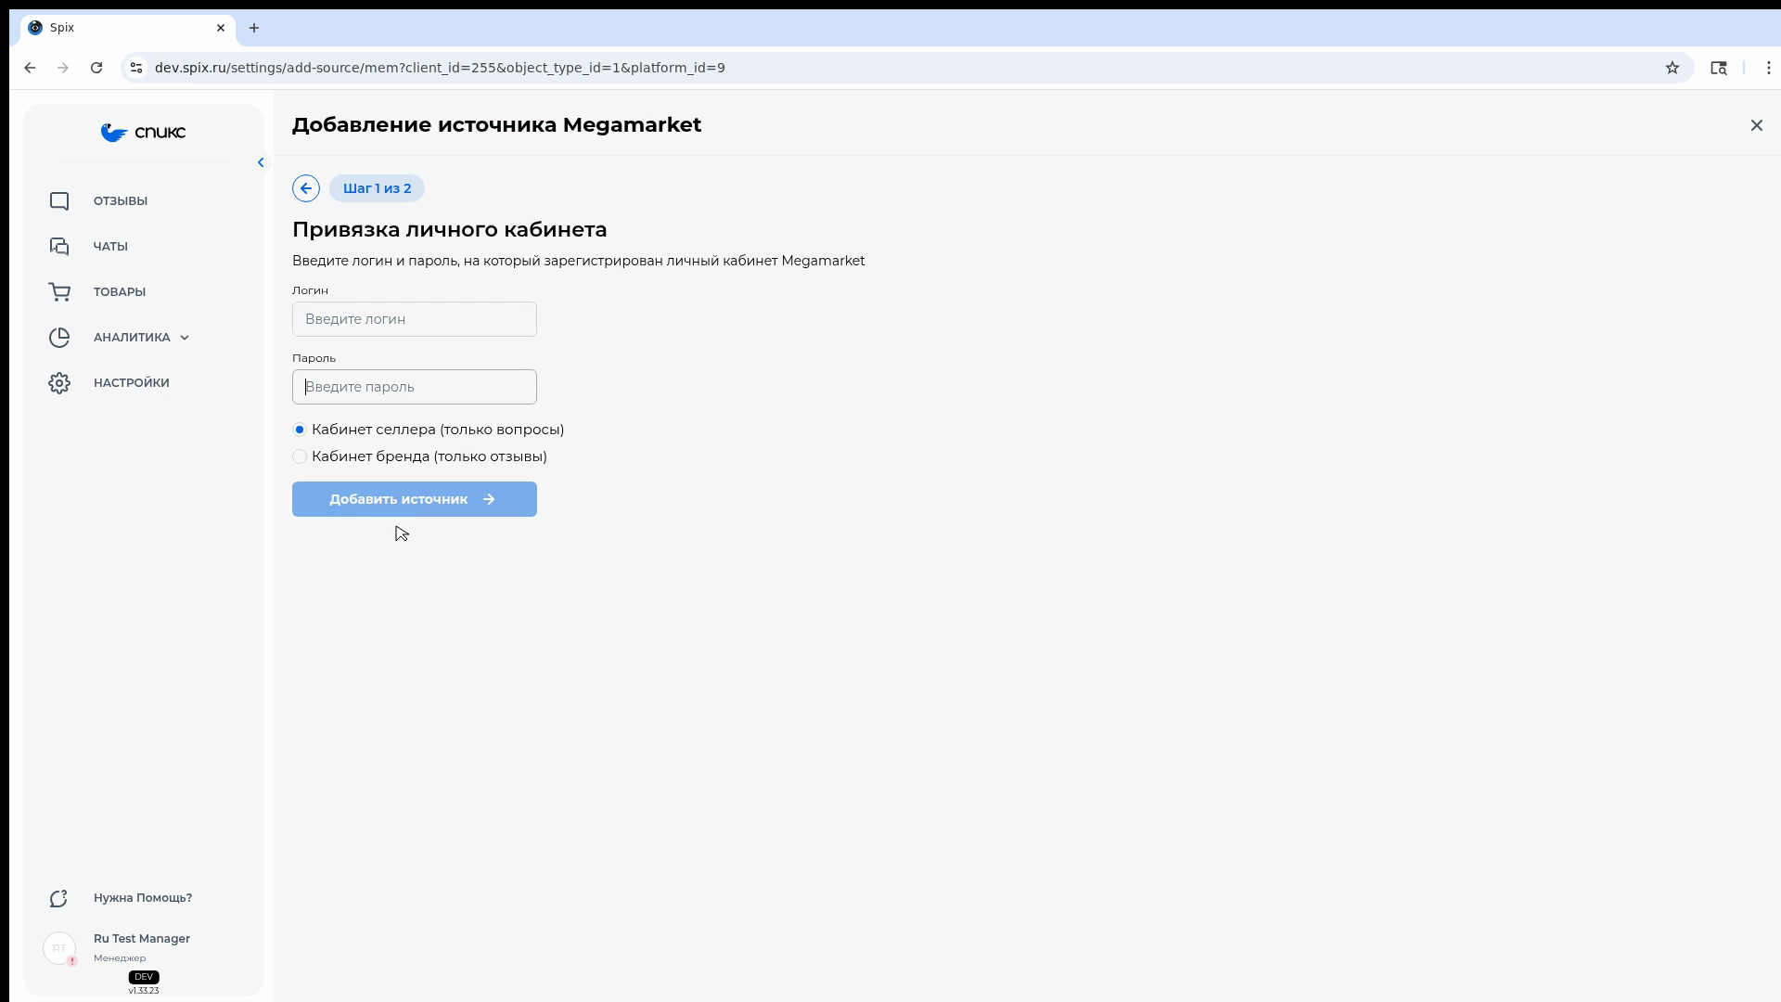Select the Spix browser tab
The height and width of the screenshot is (1002, 1781).
(x=128, y=28)
